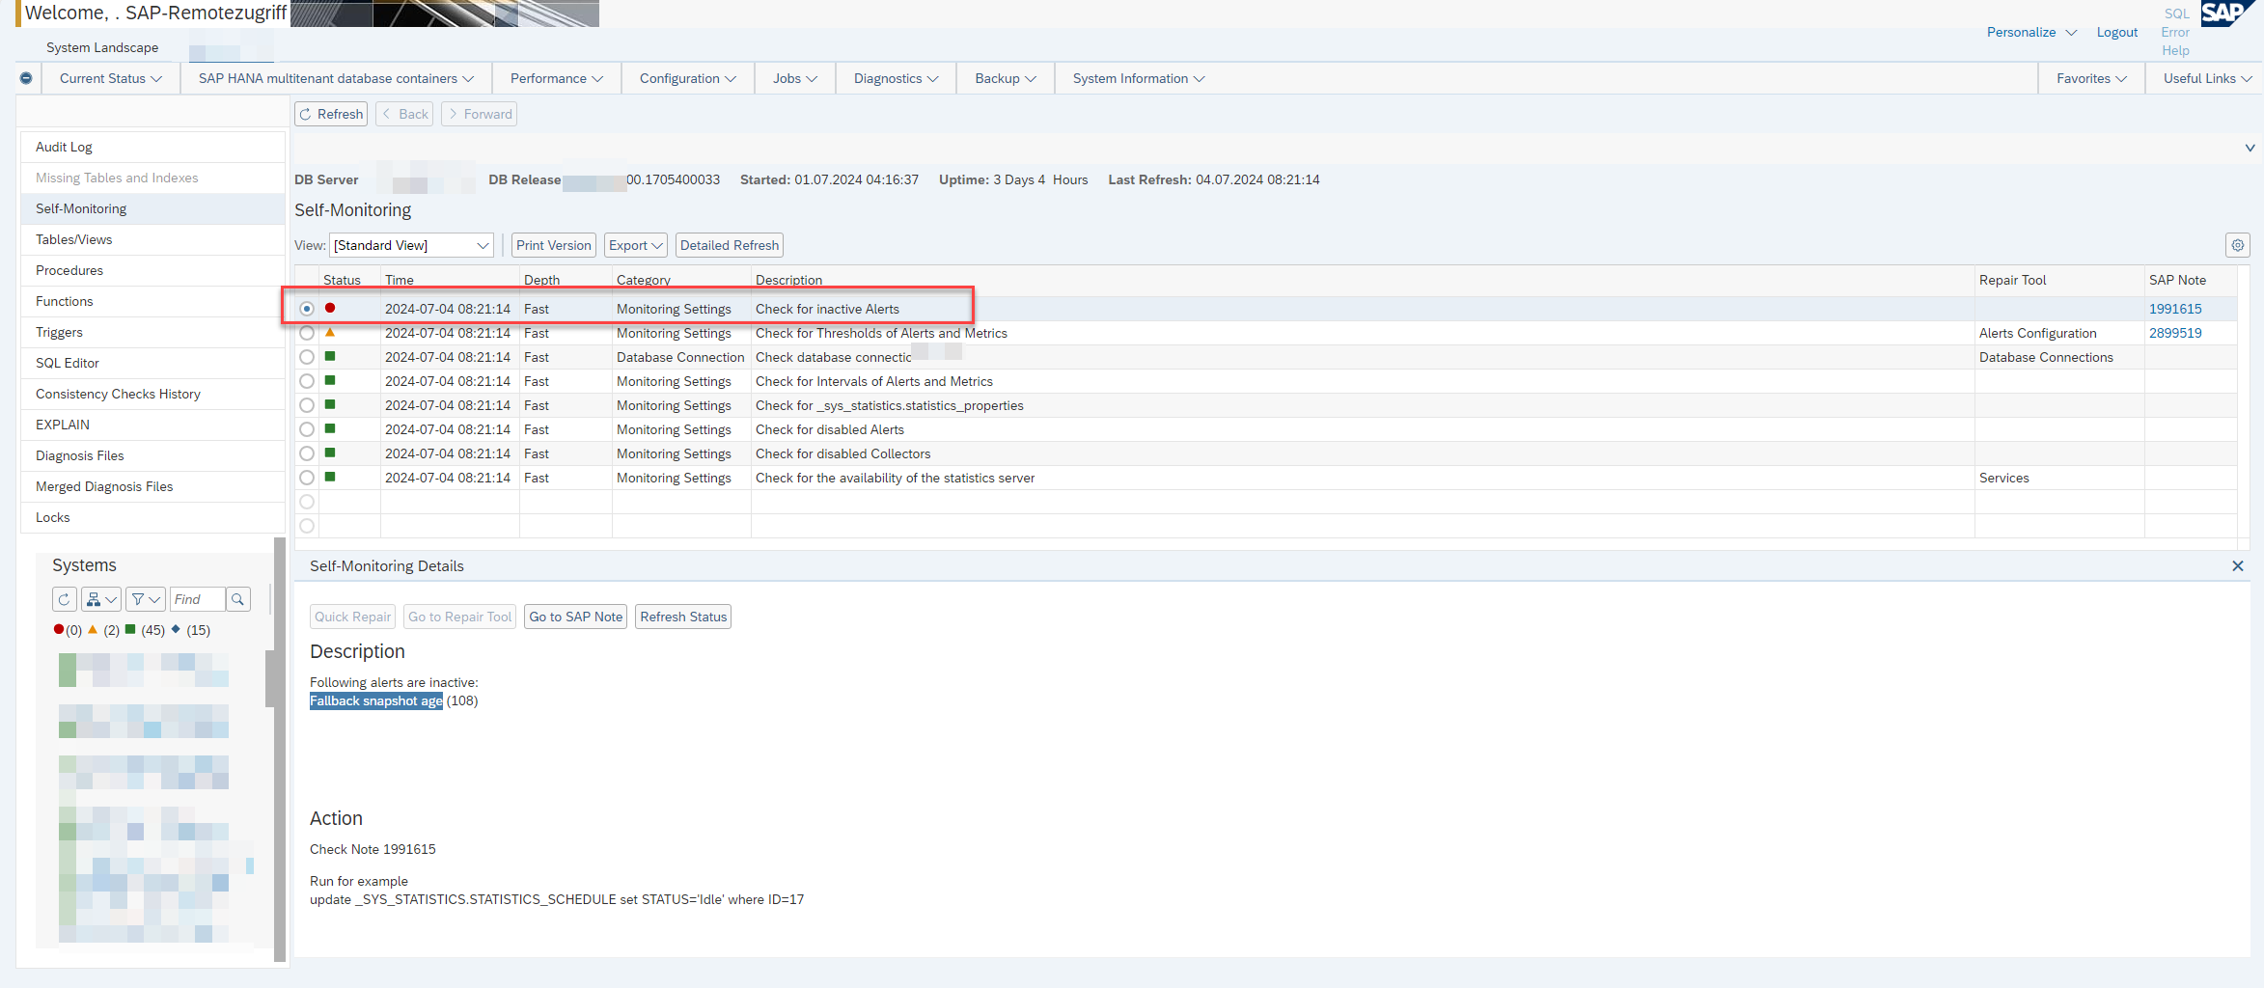The image size is (2264, 988).
Task: Select radio for Intervals of Alerts row
Action: 307,381
